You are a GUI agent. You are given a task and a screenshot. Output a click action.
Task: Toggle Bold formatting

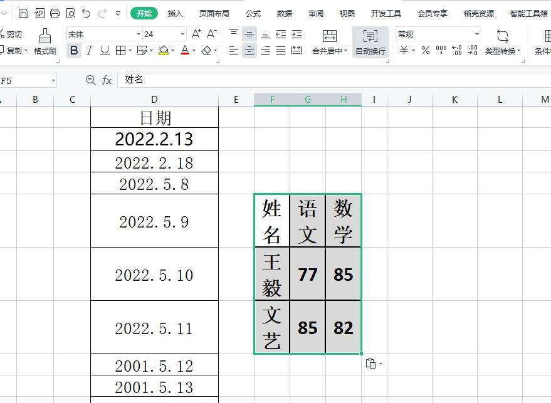[x=74, y=50]
